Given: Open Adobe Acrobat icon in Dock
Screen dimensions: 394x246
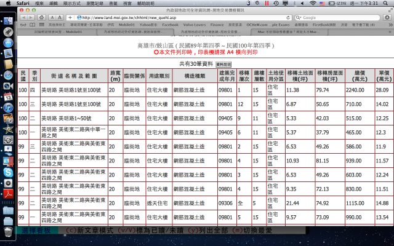Looking at the screenshot, I should [8, 194].
